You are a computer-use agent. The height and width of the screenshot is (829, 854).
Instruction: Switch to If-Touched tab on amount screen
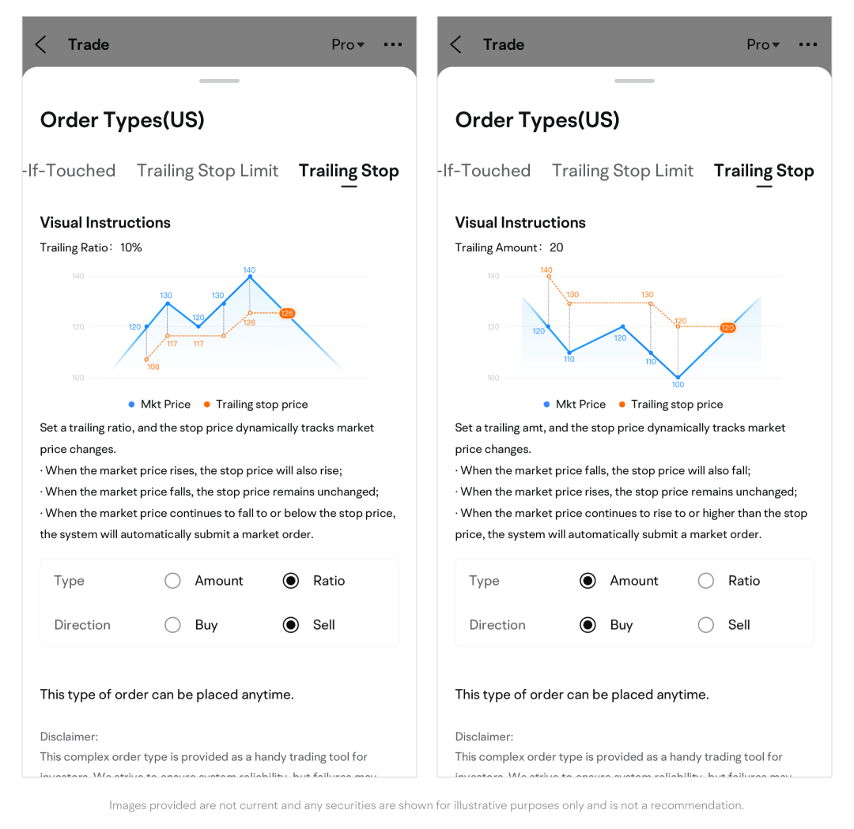(x=485, y=171)
